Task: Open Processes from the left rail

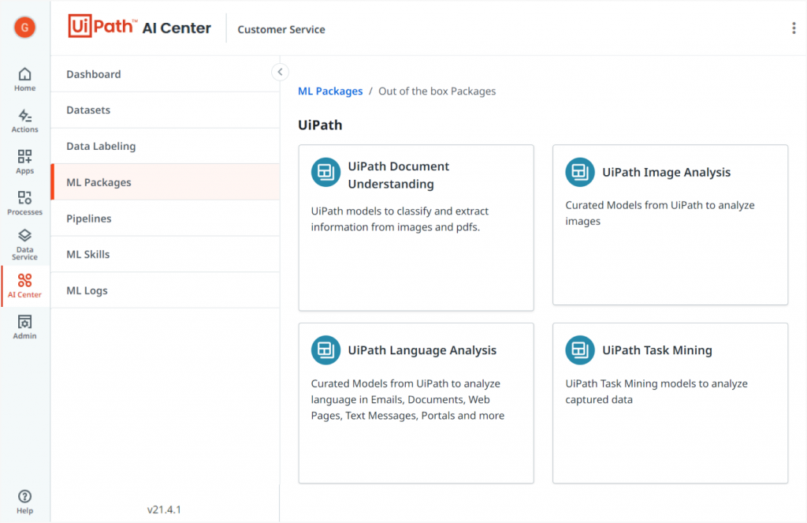Action: 24,203
